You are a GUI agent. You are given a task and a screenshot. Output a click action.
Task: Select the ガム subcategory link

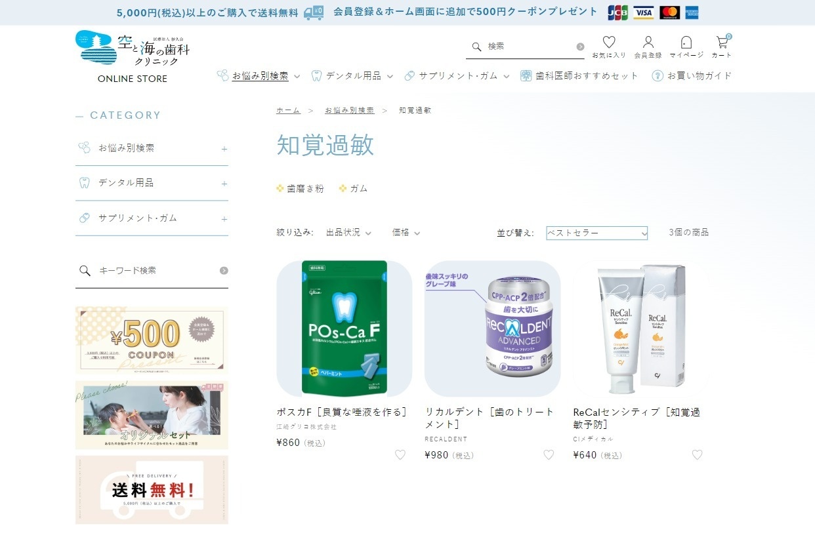tap(359, 188)
